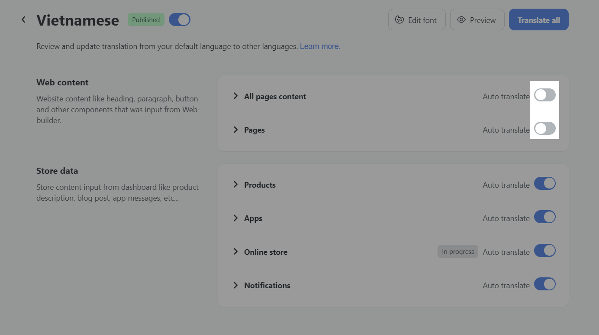
Task: Click the eye icon in Preview
Action: pos(461,20)
